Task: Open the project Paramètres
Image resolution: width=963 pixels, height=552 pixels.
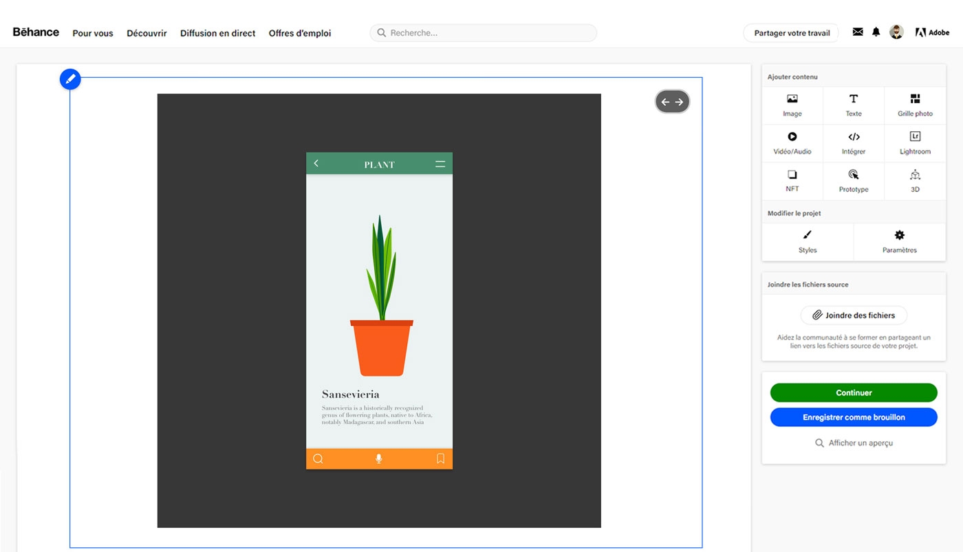Action: click(899, 242)
